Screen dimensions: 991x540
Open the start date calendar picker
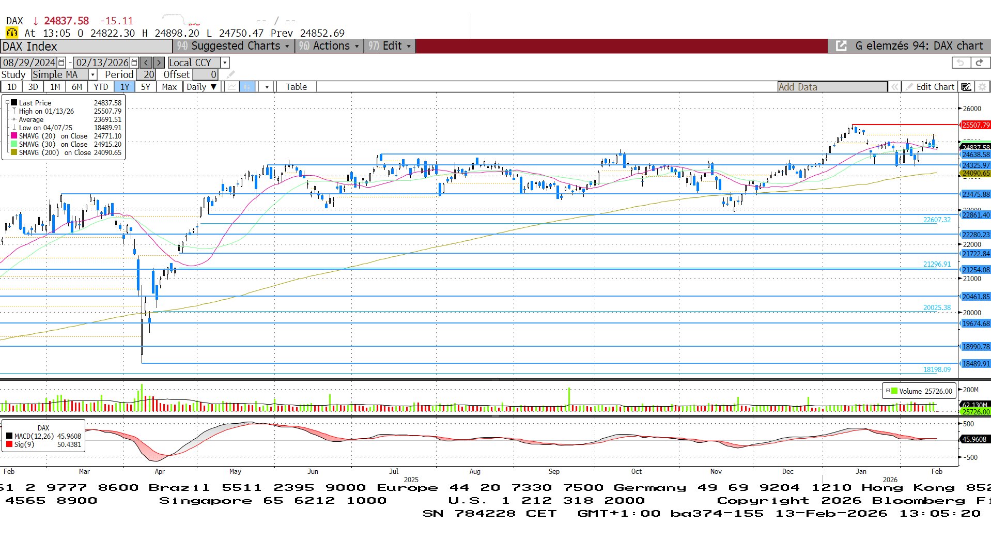(61, 63)
